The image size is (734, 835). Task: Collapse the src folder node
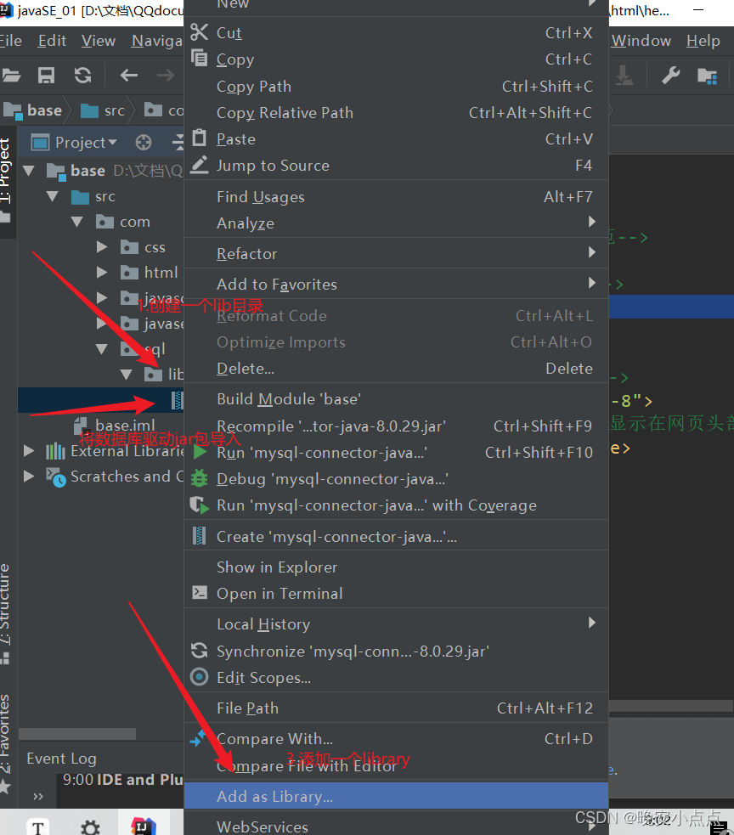pyautogui.click(x=52, y=196)
